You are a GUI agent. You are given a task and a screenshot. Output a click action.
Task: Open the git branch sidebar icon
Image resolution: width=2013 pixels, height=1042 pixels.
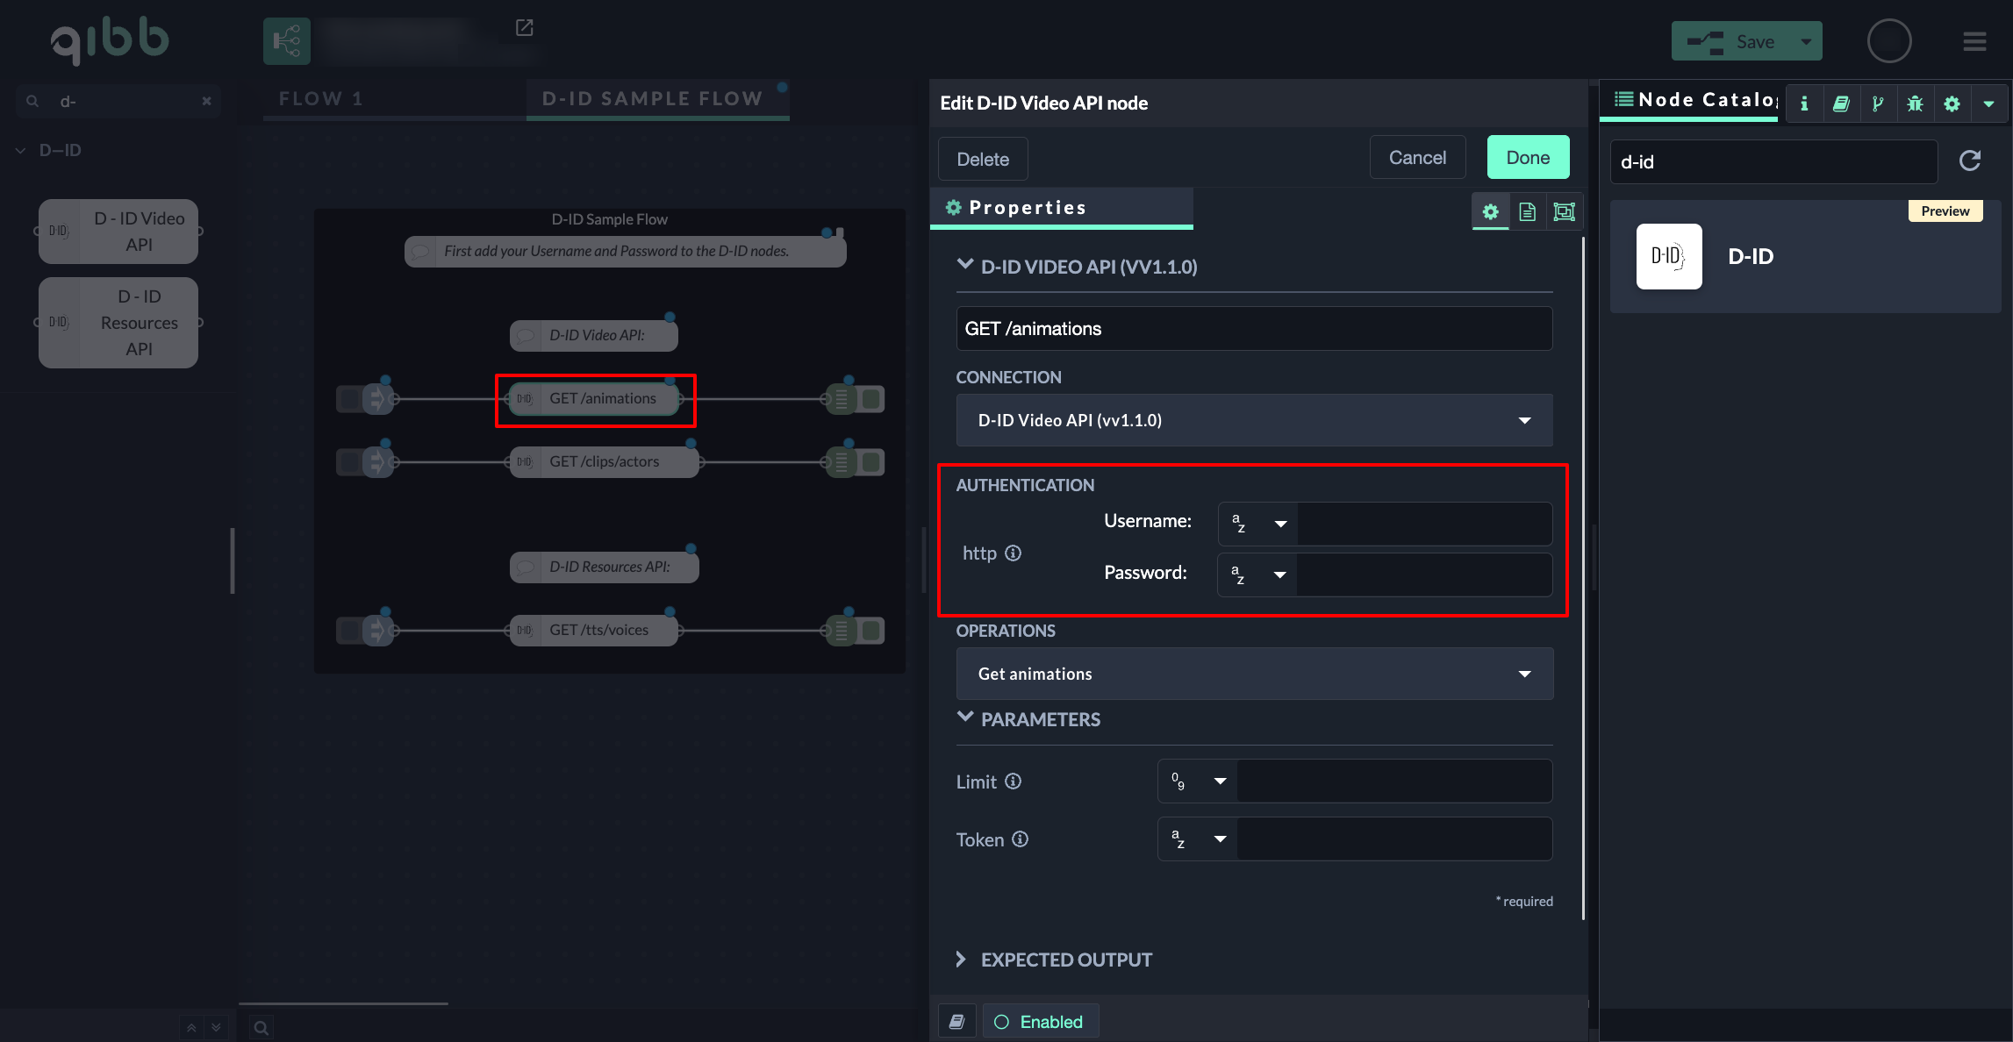[x=1878, y=103]
